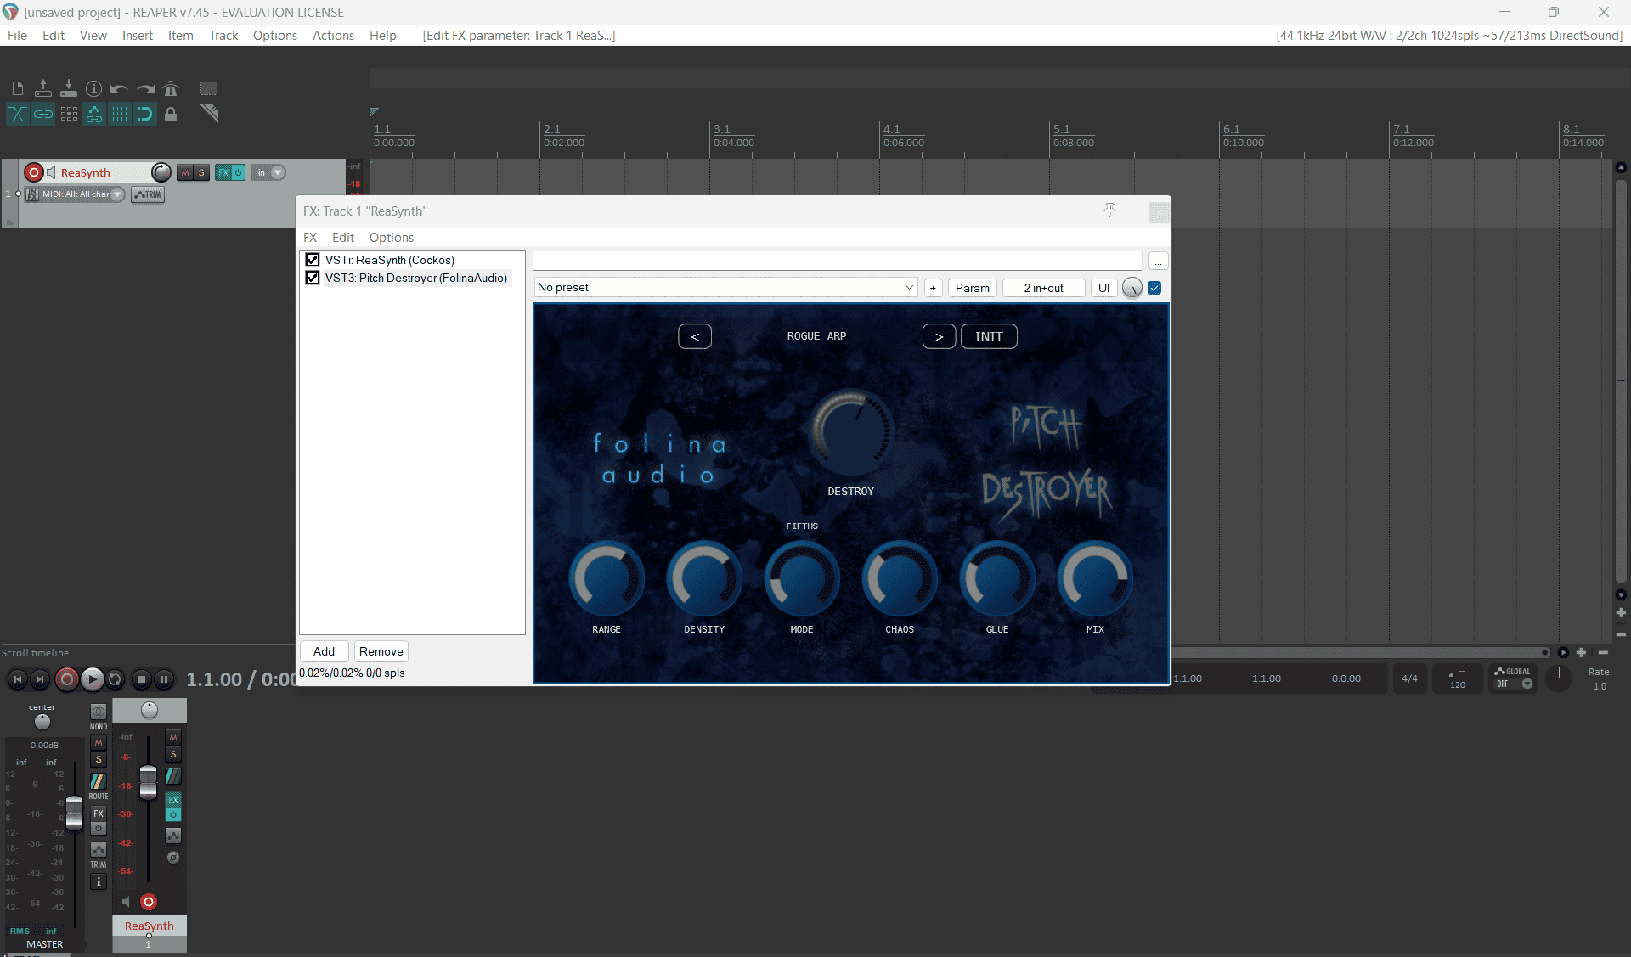Viewport: 1631px width, 957px height.
Task: Toggle phase invert on ReaSynth mixer strip
Action: coord(173,858)
